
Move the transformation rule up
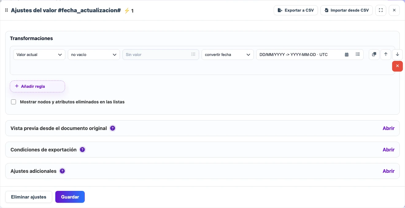click(386, 54)
